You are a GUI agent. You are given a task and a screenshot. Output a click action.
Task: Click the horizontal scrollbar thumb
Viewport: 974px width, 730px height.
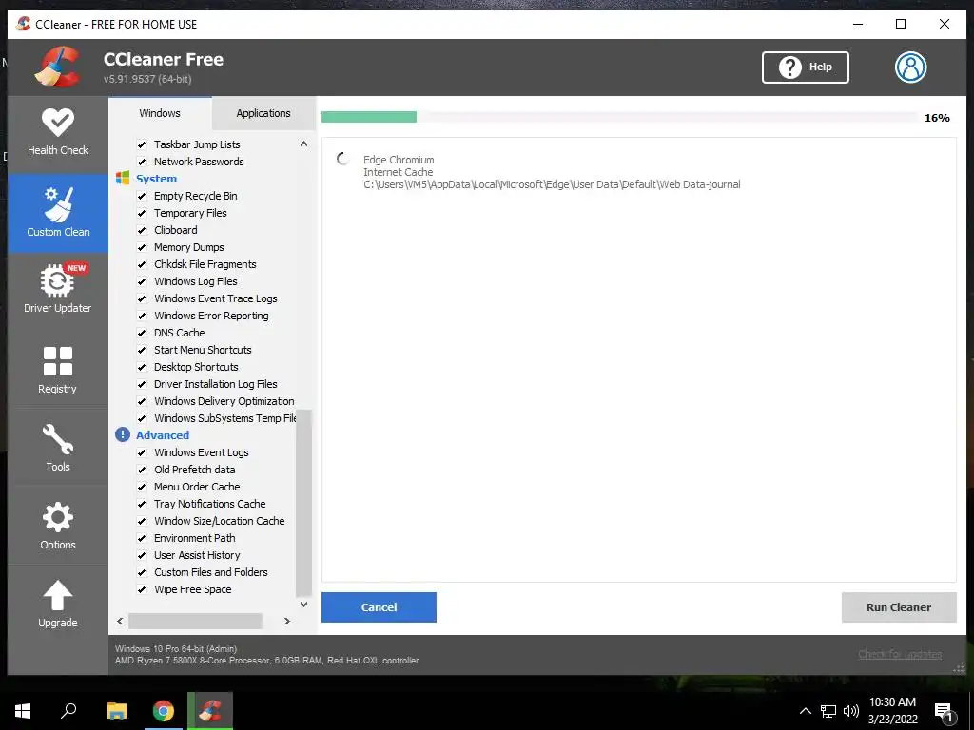point(195,621)
